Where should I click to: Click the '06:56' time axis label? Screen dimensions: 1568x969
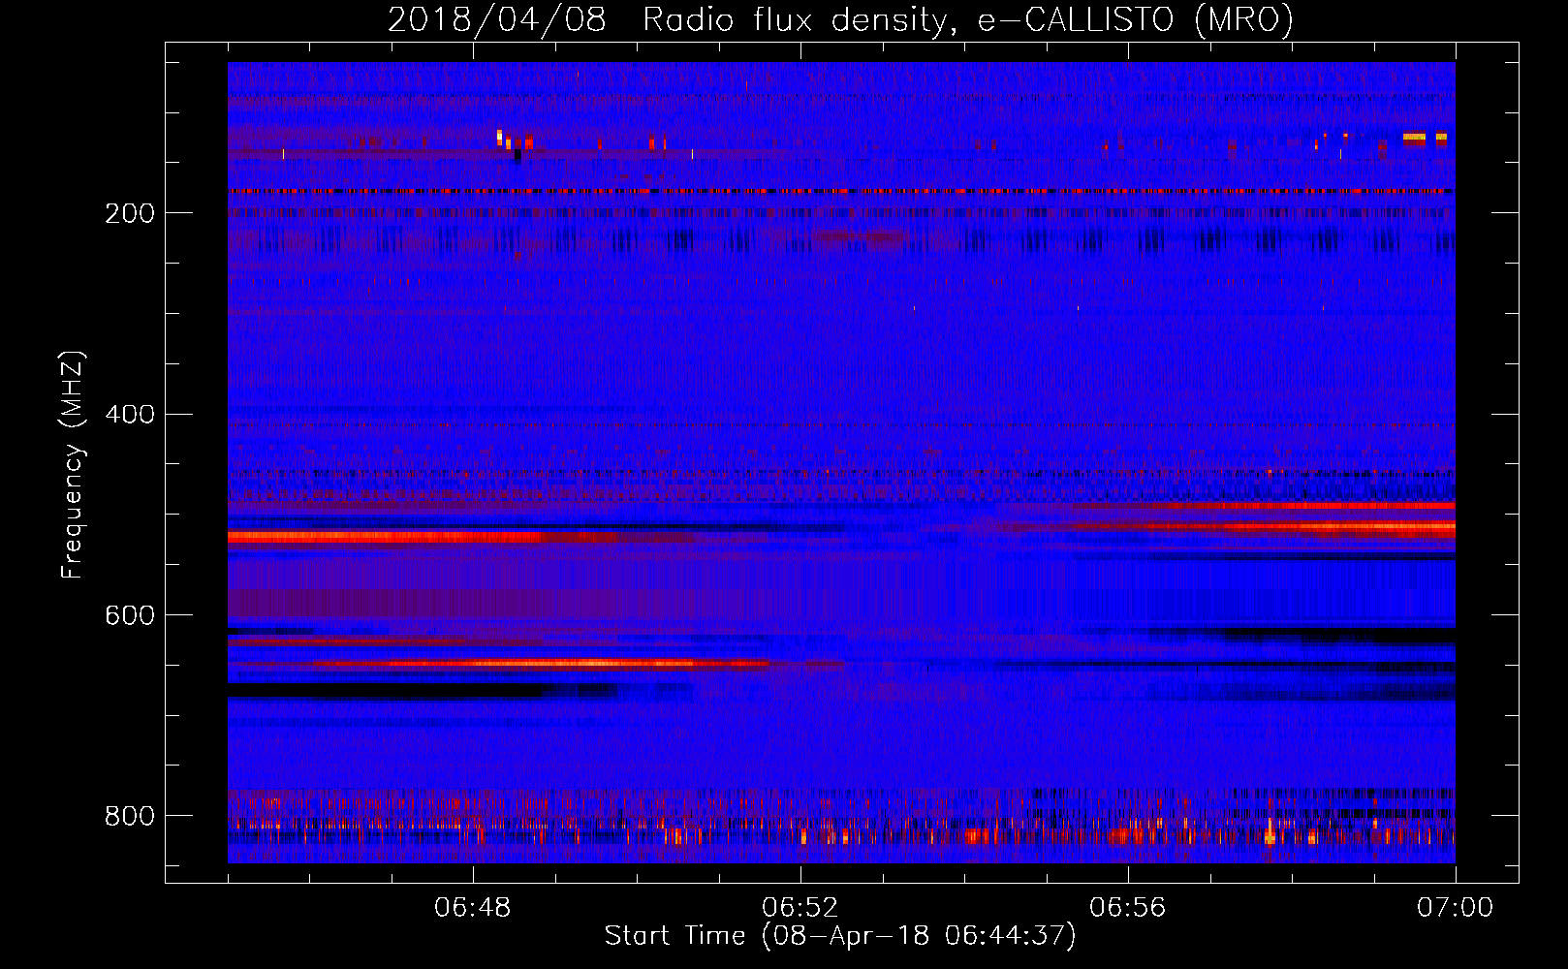pyautogui.click(x=1128, y=908)
